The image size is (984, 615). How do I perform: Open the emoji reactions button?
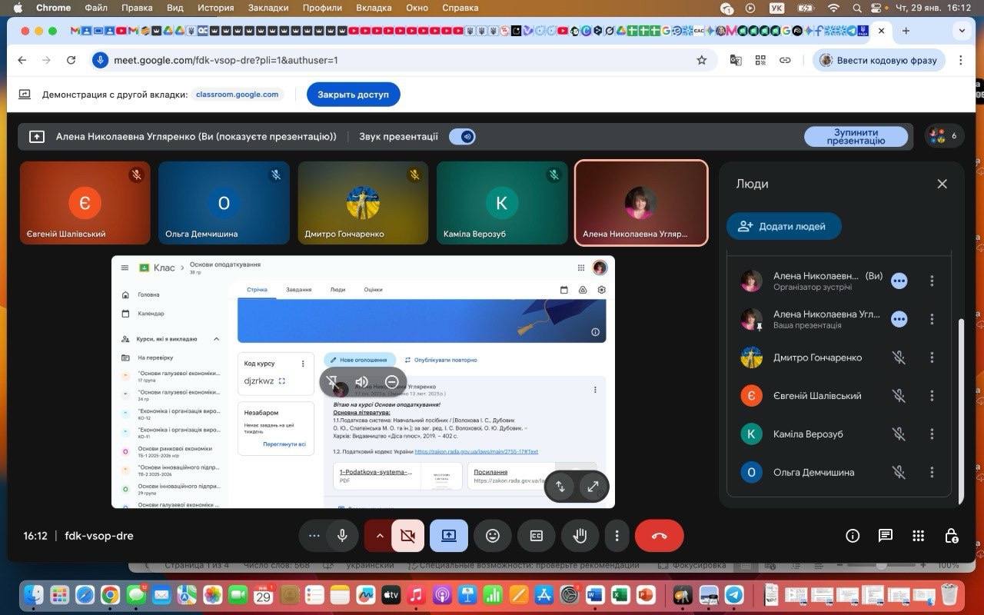pyautogui.click(x=493, y=536)
